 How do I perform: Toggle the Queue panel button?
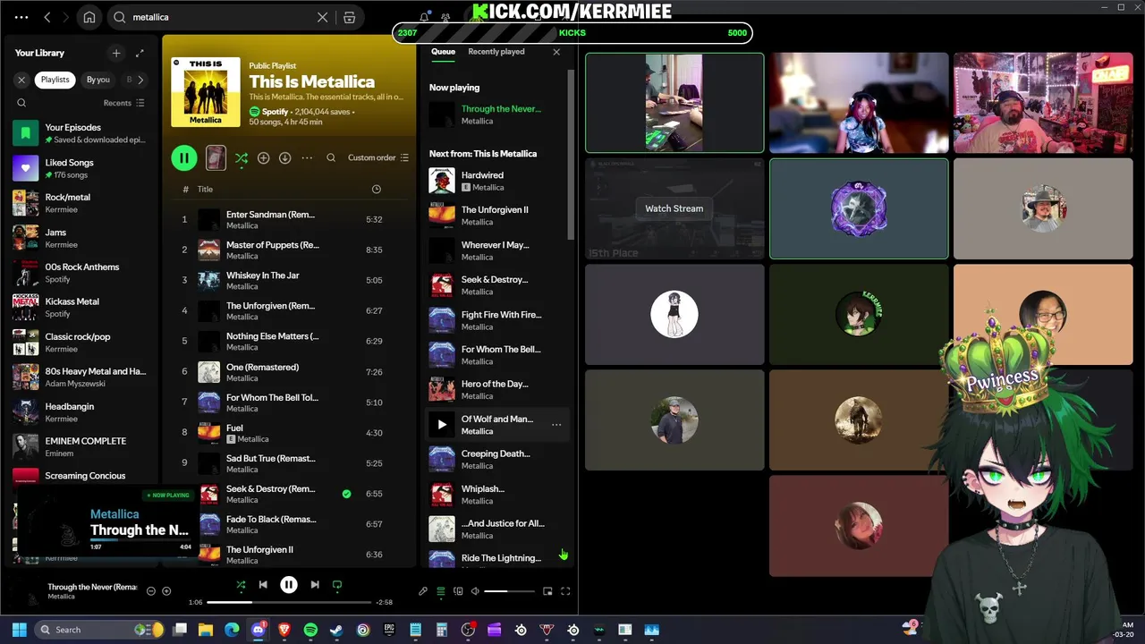point(440,590)
